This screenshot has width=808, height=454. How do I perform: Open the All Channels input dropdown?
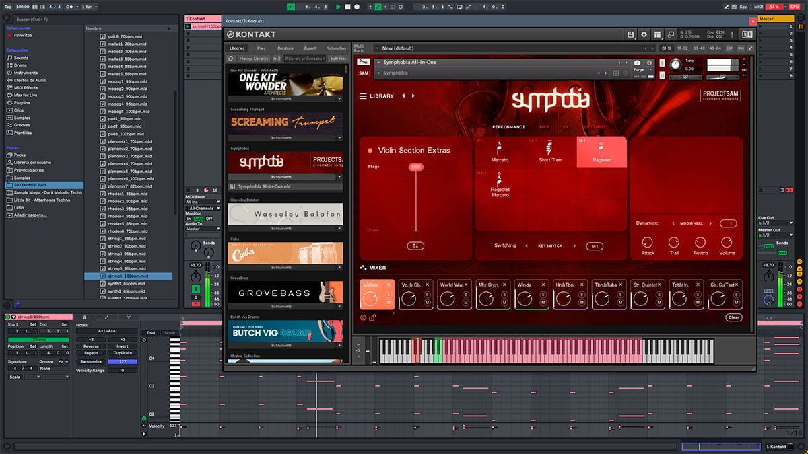203,209
